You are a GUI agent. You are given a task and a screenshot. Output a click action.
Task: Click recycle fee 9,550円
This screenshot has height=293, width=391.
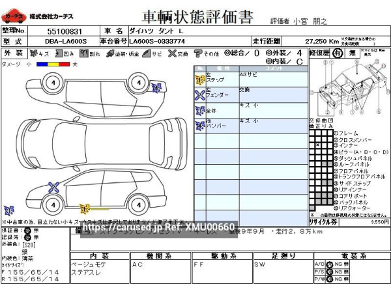pyautogui.click(x=380, y=222)
